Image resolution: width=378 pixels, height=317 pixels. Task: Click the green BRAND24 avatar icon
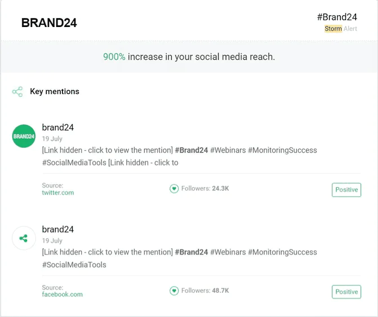24,136
